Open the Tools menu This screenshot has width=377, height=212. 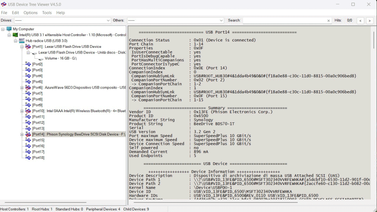pyautogui.click(x=47, y=13)
